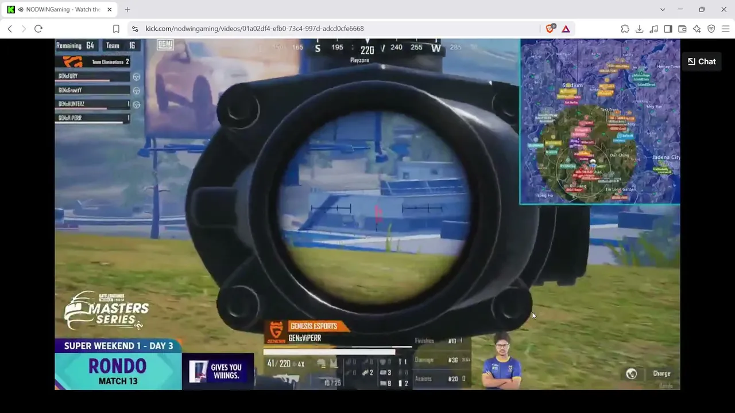Click the "Remaining 64" counter
The height and width of the screenshot is (413, 735).
75,46
